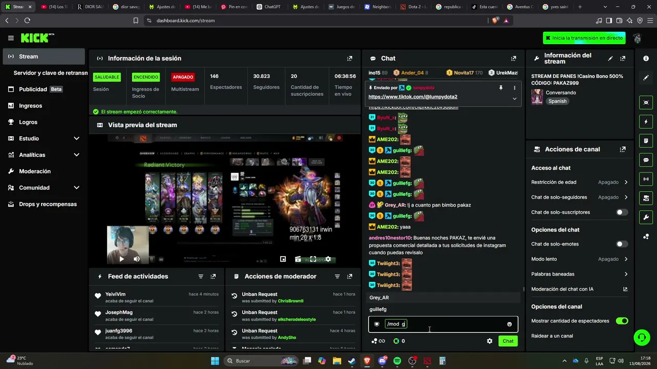Open the Moderación page
Viewport: 657px width, 369px height.
44,171
